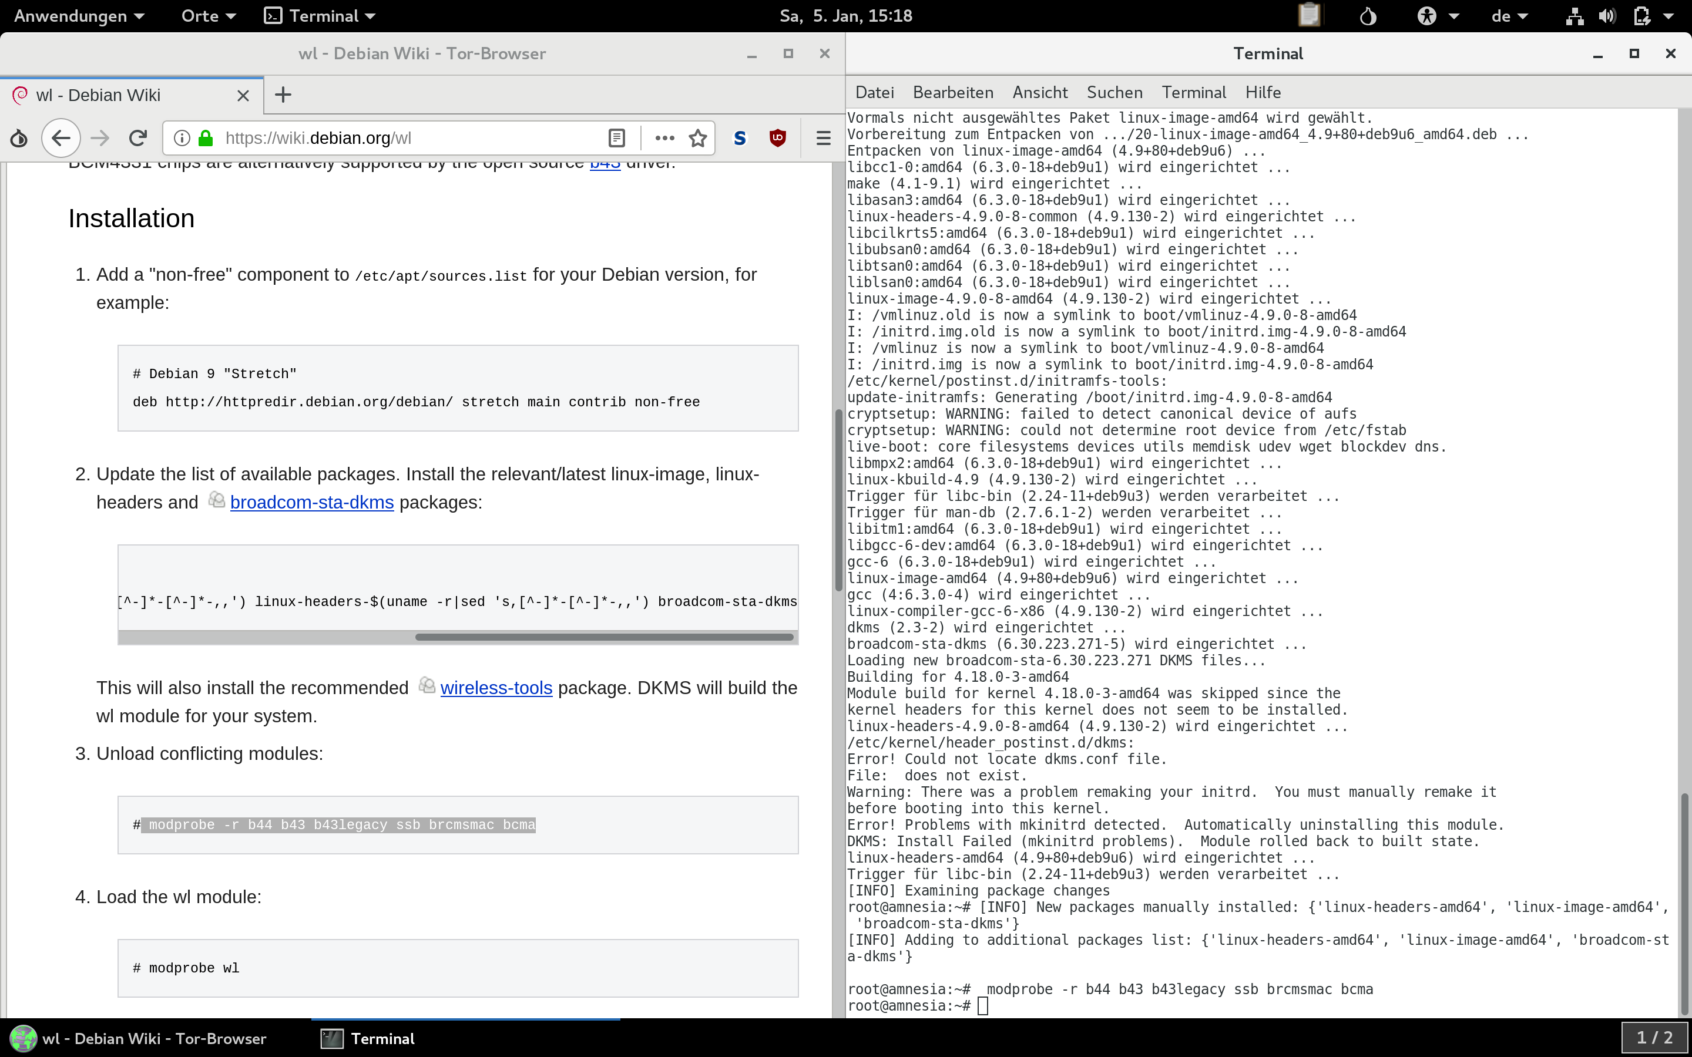Click the last terminal prompt with cursor
The image size is (1692, 1057).
[917, 1006]
